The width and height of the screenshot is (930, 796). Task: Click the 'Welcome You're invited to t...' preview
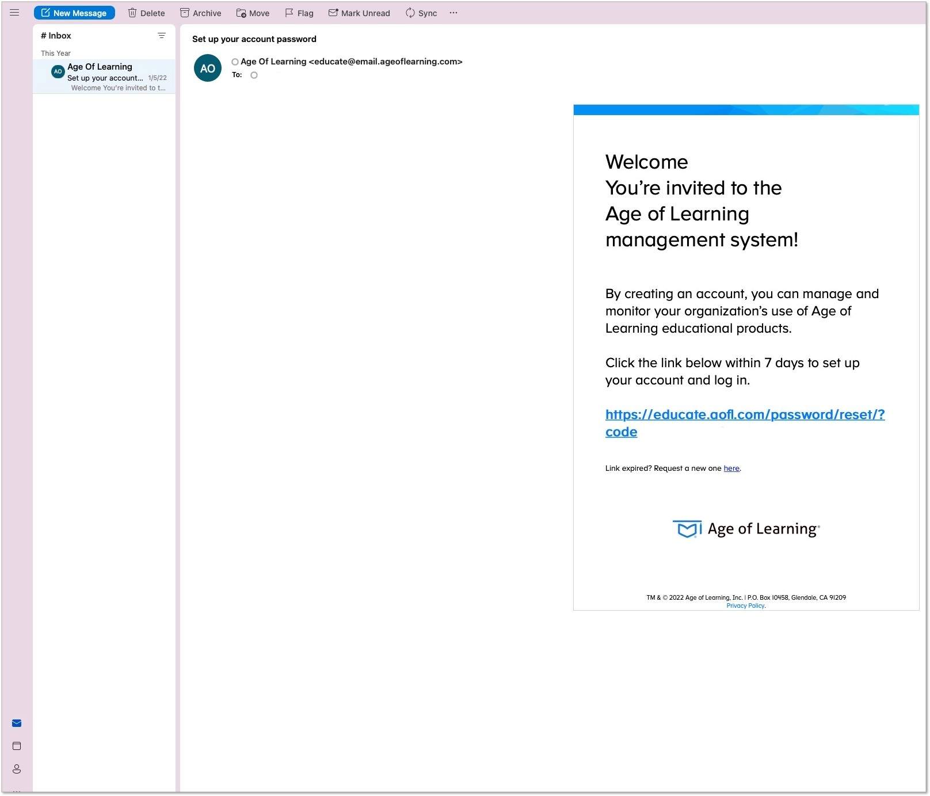(x=118, y=88)
